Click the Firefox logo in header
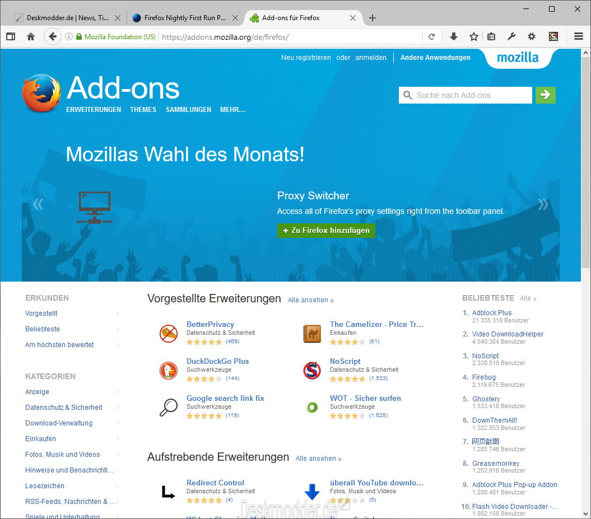 [41, 92]
